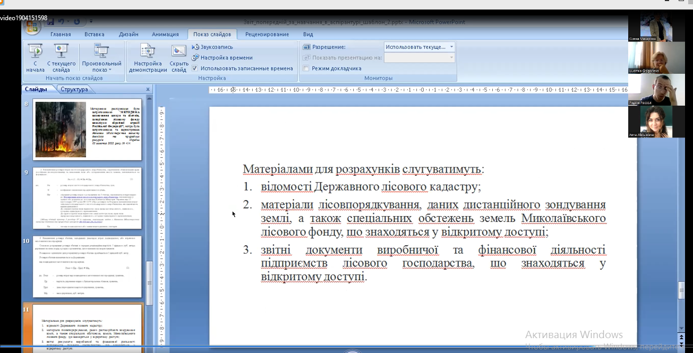Click list item звітні документи виробничої

pos(433,263)
